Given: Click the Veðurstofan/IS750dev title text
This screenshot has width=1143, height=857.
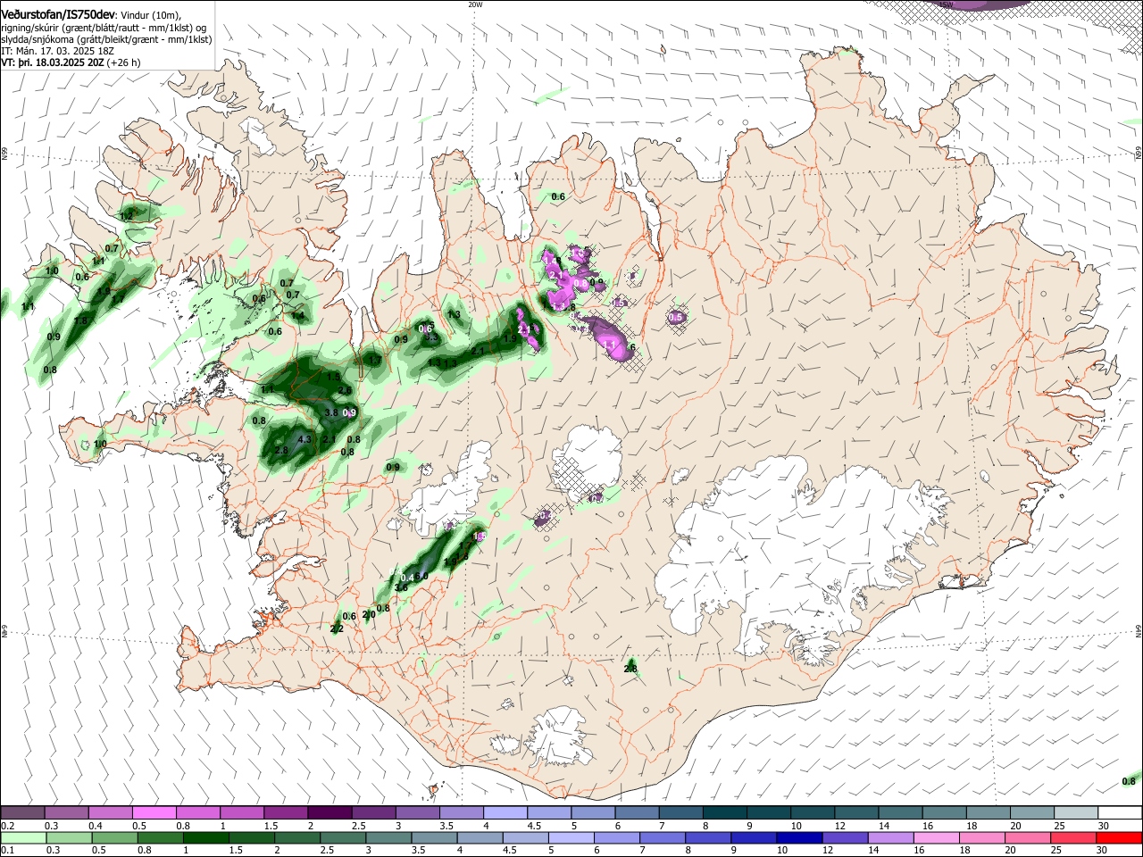Looking at the screenshot, I should click(58, 13).
